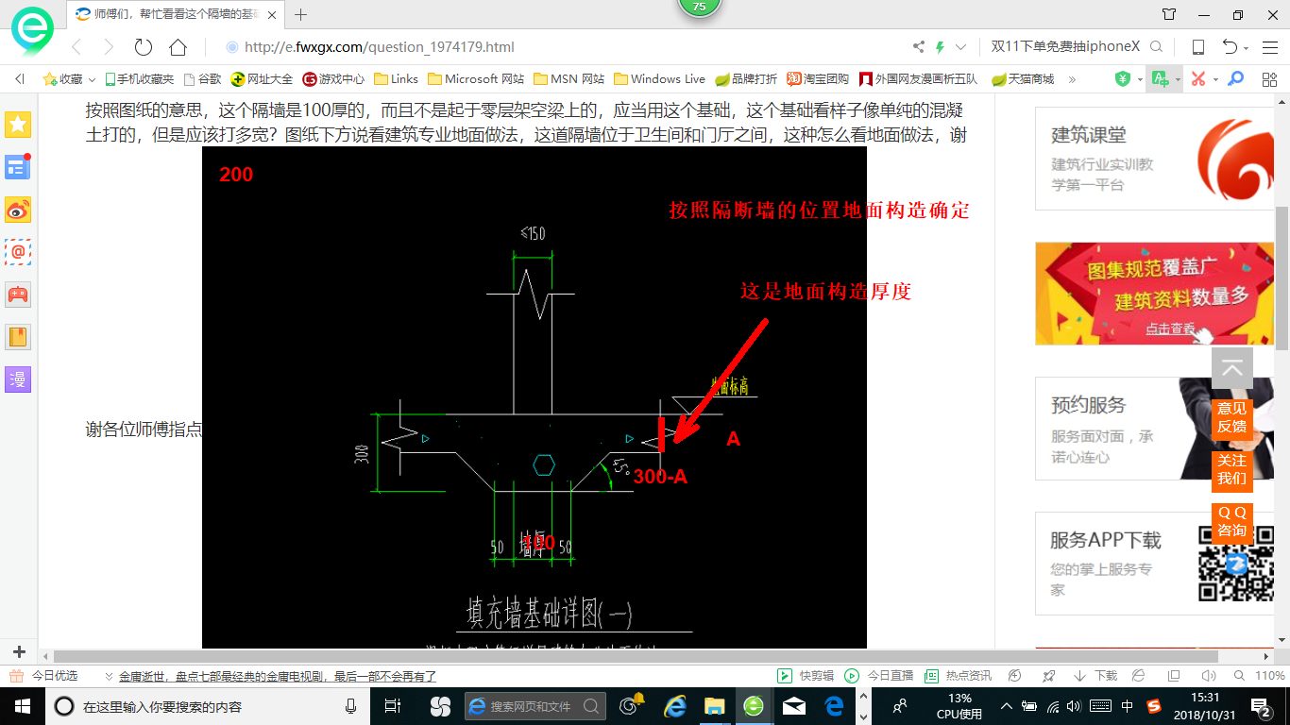Click the green lightning speed-mode icon

pyautogui.click(x=940, y=47)
